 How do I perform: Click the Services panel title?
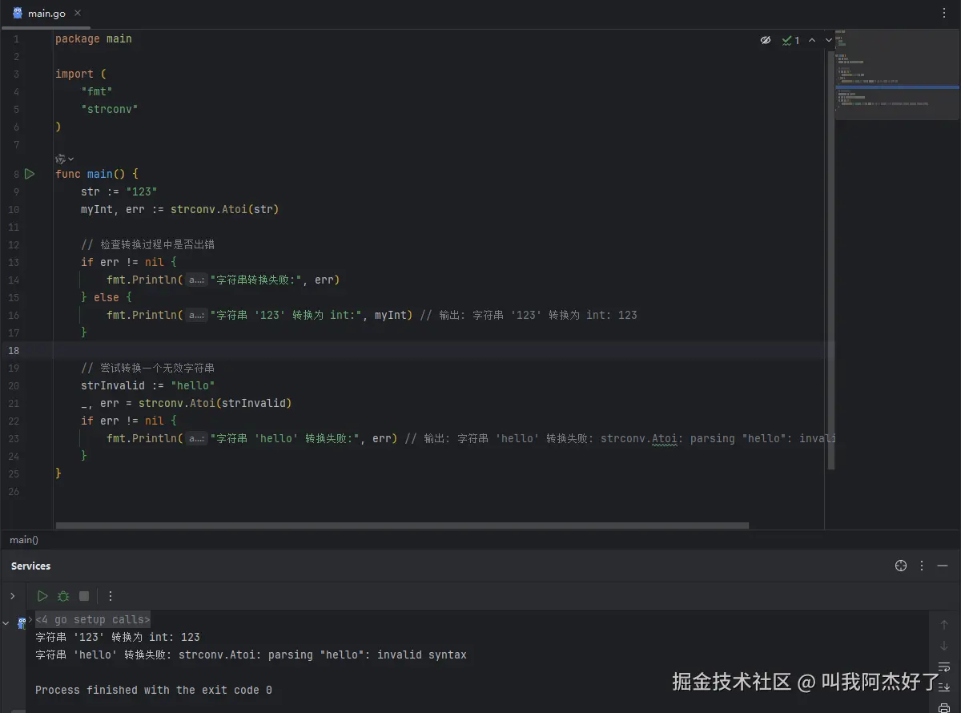point(31,566)
